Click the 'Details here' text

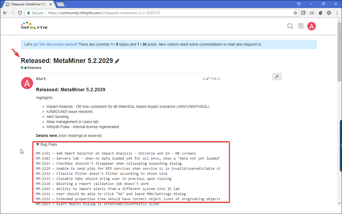click(46, 136)
